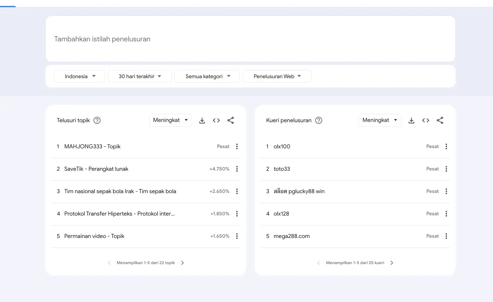Open embed code for Telusuri topik
Viewport: 493px width, 302px height.
216,120
